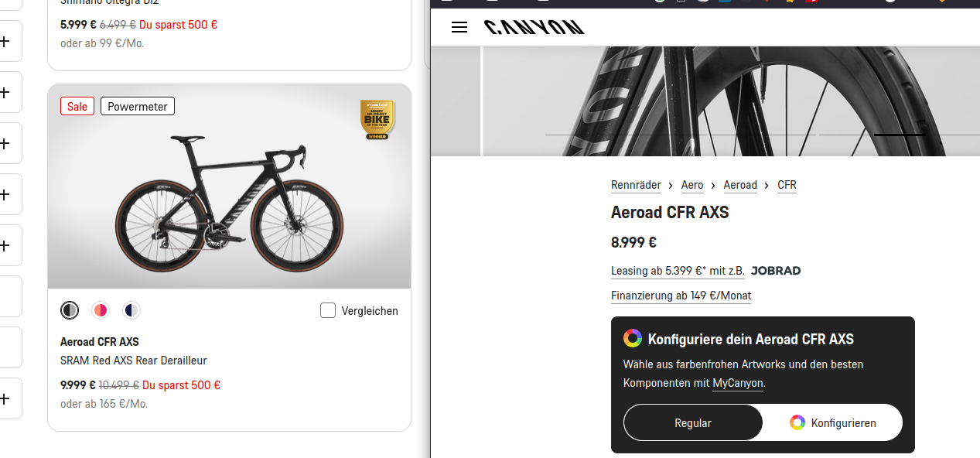Open the Finanzierung ab 149 €/Monat link
This screenshot has width=980, height=458.
click(x=681, y=296)
